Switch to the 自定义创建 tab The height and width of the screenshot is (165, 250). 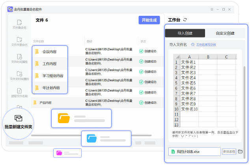(225, 33)
